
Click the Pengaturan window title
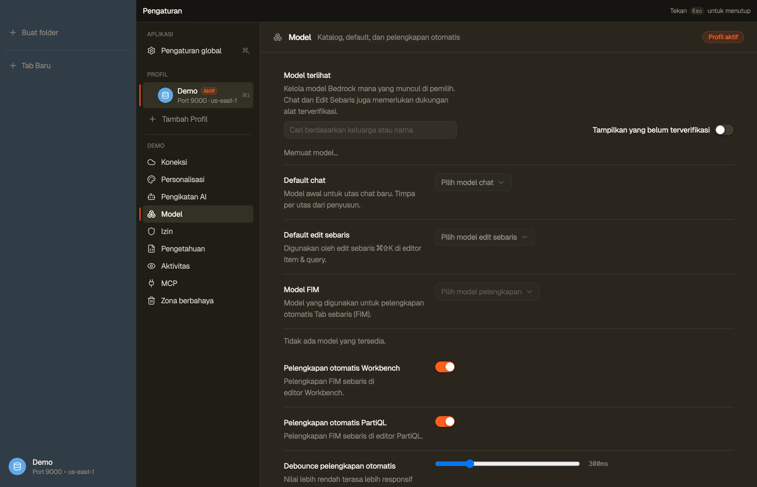162,11
